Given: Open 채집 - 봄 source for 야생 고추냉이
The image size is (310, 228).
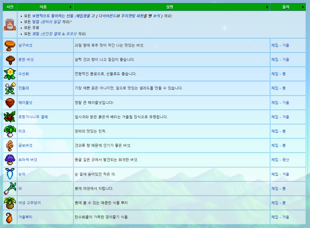Looking at the screenshot, I should point(278,203).
